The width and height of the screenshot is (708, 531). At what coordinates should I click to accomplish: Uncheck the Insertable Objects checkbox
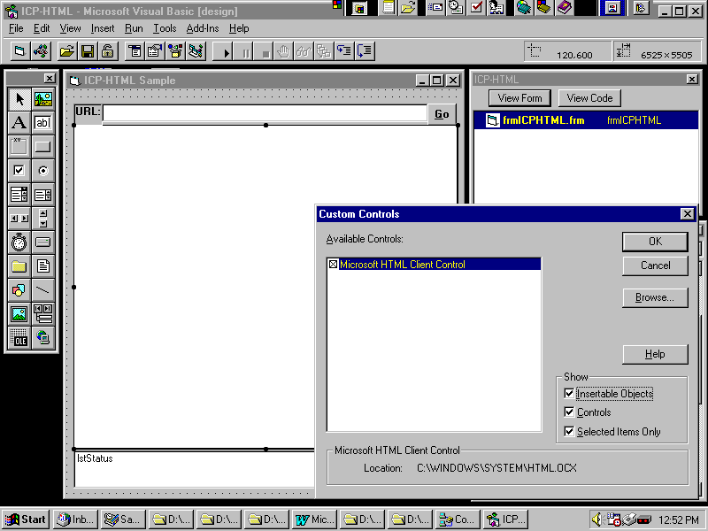click(569, 393)
